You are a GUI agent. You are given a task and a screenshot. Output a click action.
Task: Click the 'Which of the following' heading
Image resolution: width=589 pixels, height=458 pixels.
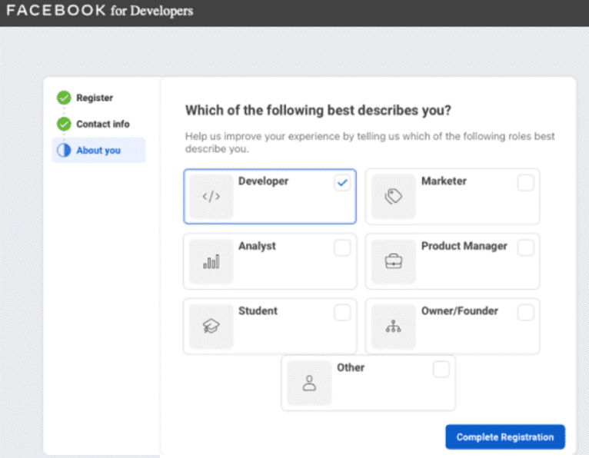318,111
